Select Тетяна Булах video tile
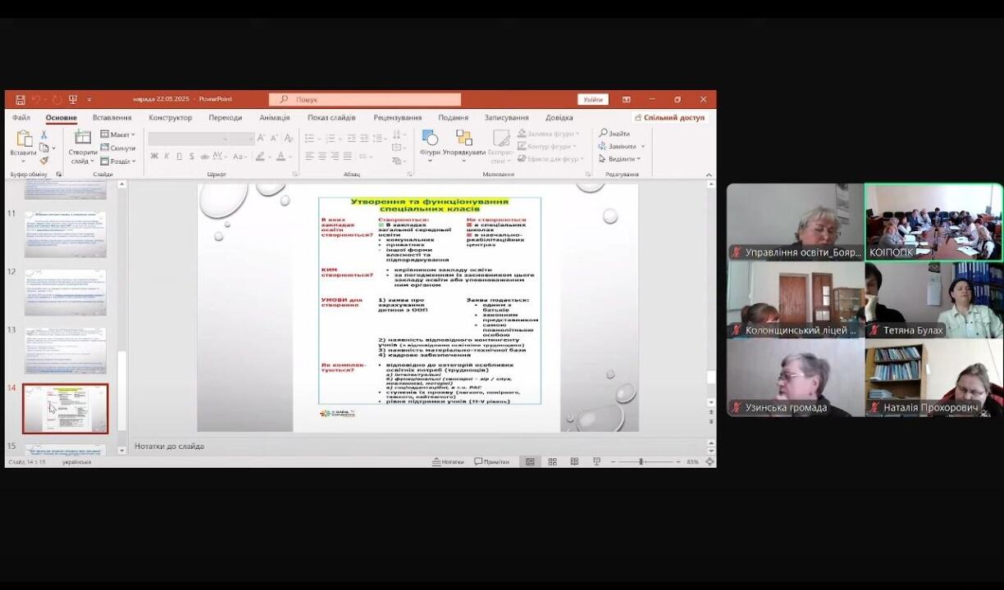The image size is (1004, 590). pos(934,301)
